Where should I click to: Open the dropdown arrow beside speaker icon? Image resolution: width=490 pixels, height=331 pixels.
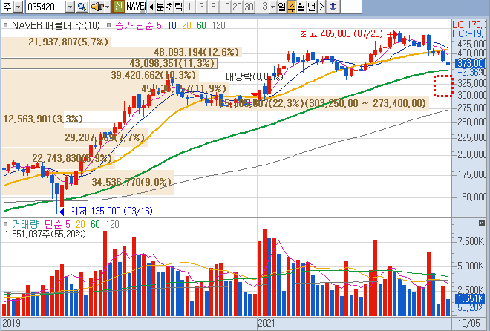click(107, 7)
